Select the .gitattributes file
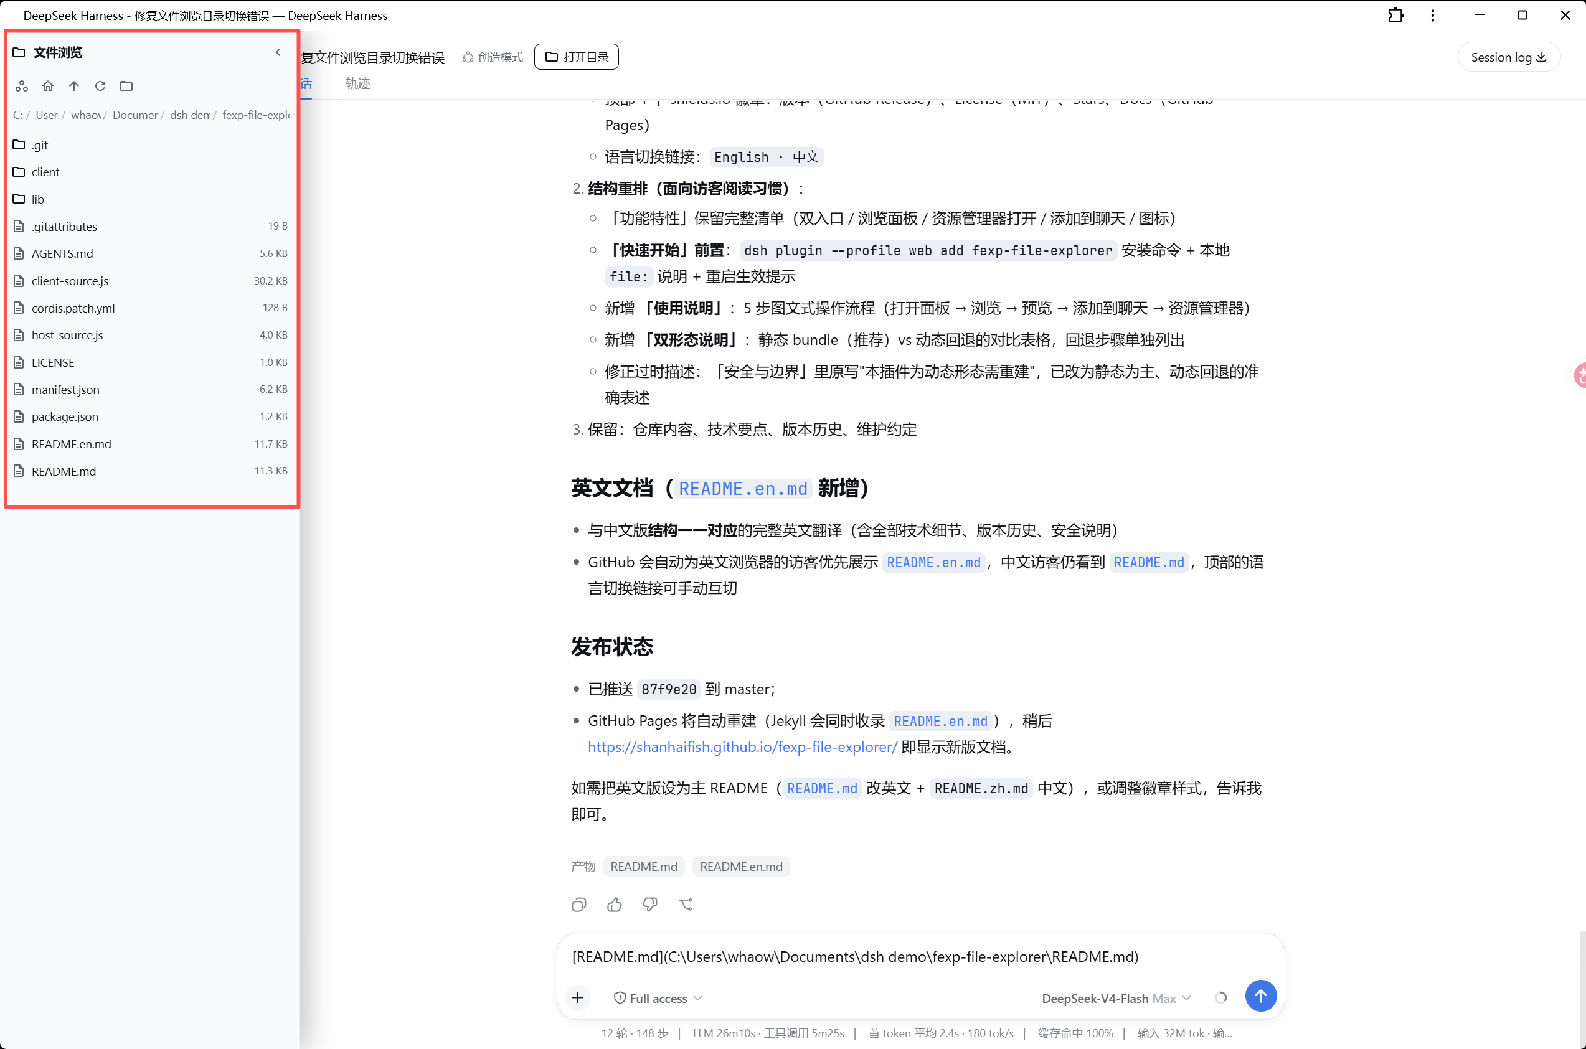 tap(151, 227)
